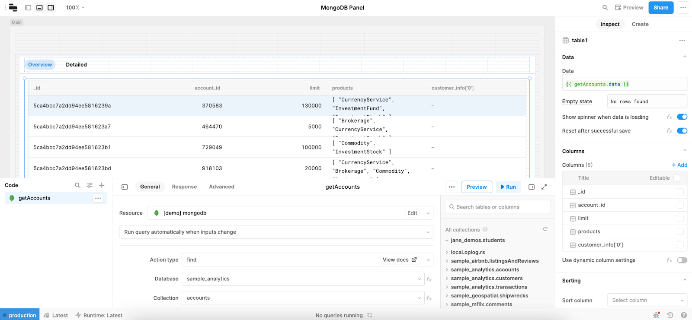Open the Sort column dropdown
The width and height of the screenshot is (692, 320).
coord(647,300)
